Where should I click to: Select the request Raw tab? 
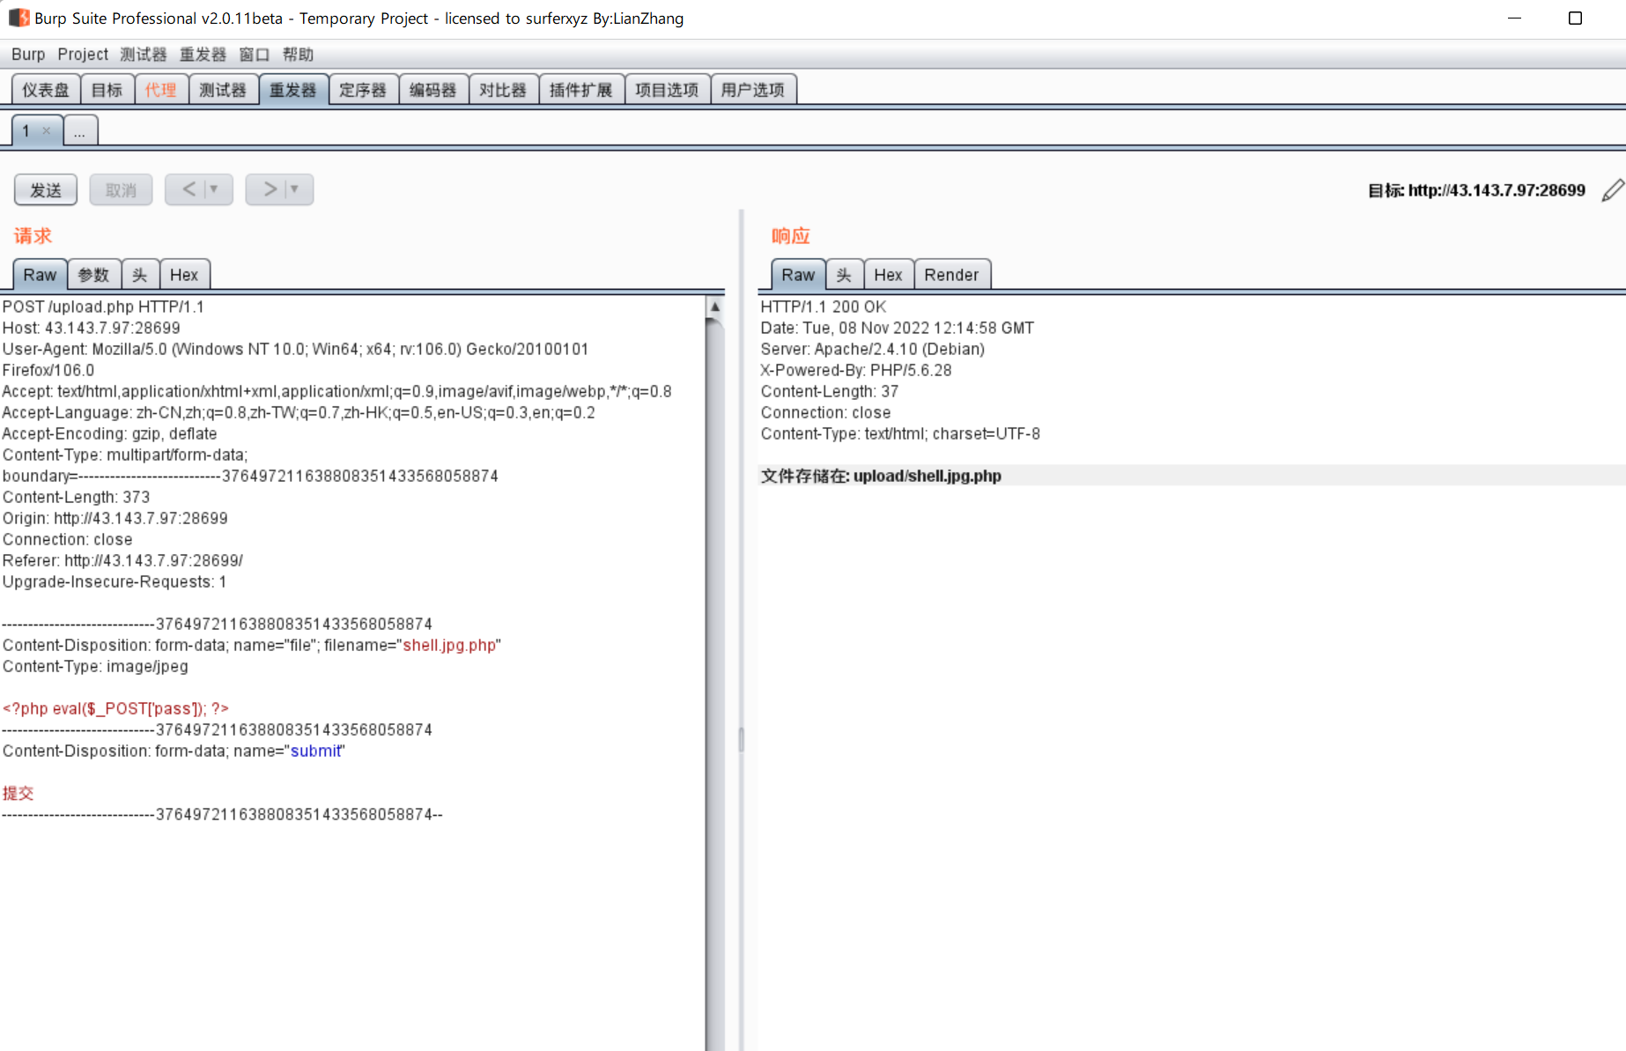pos(40,275)
